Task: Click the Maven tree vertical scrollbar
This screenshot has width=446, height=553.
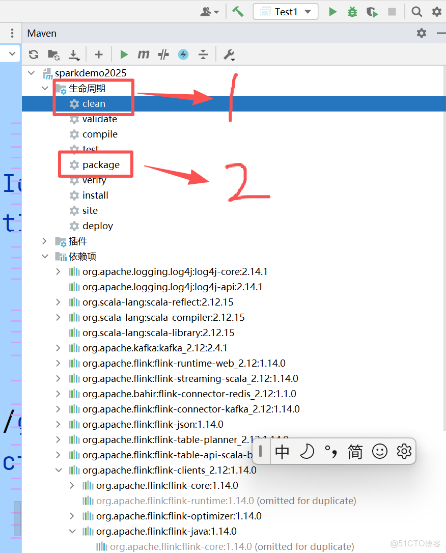Action: [x=444, y=247]
